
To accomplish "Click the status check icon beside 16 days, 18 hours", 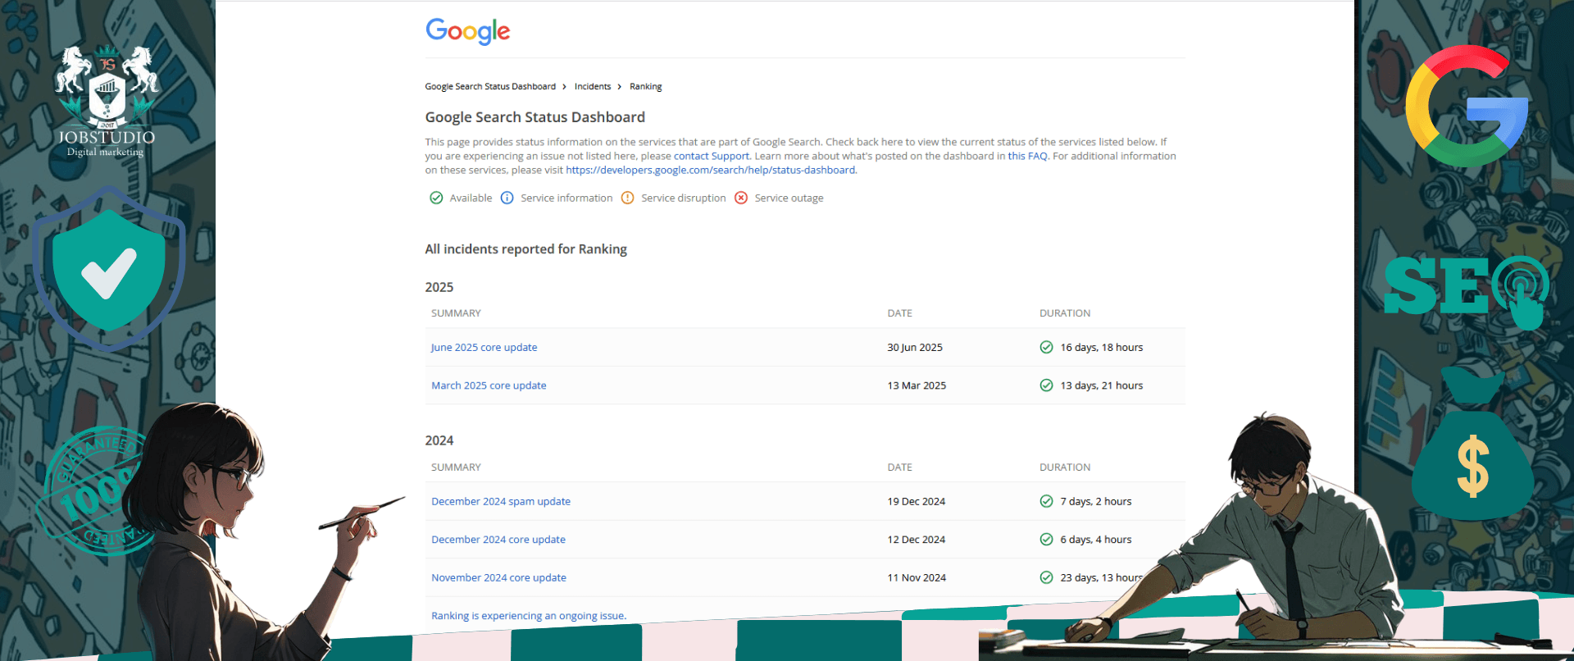I will click(1046, 348).
